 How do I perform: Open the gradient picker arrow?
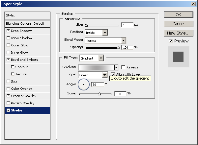click(116, 67)
